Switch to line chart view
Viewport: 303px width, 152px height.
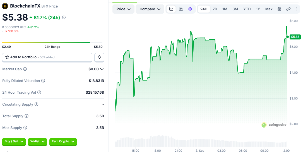pos(171,9)
